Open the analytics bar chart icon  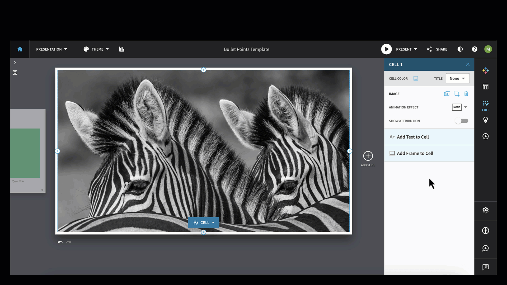pos(121,49)
